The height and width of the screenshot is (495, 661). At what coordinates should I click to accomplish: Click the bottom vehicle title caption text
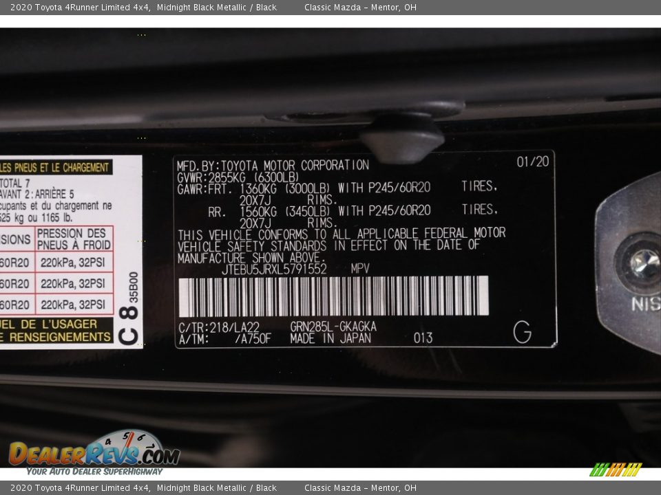pyautogui.click(x=143, y=488)
